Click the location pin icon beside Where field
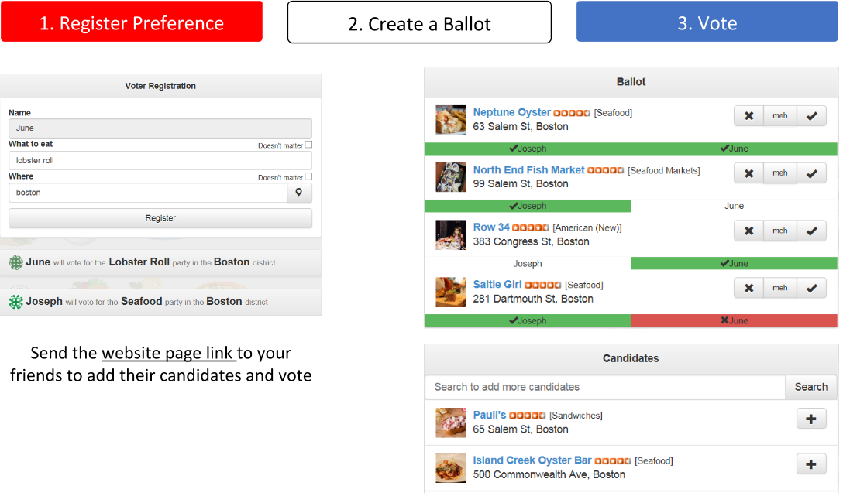 (x=299, y=193)
